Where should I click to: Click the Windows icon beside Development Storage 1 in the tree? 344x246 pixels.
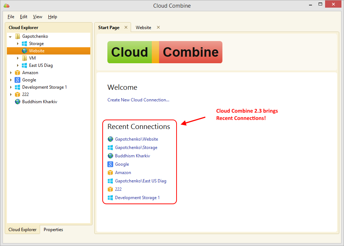click(x=17, y=87)
